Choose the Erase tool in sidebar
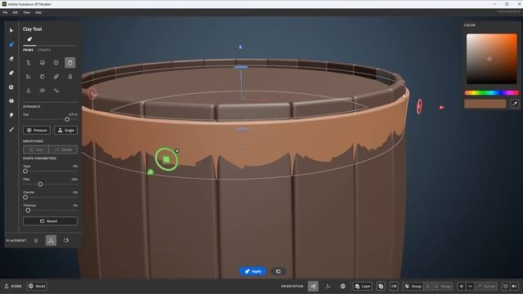 point(11,59)
